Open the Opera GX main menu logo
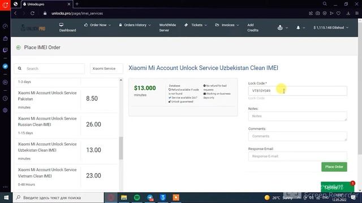The width and height of the screenshot is (362, 203). coord(5,5)
